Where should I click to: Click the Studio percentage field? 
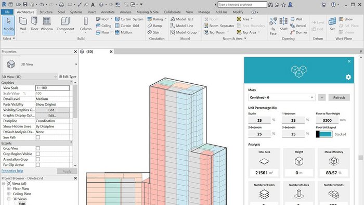click(x=259, y=120)
